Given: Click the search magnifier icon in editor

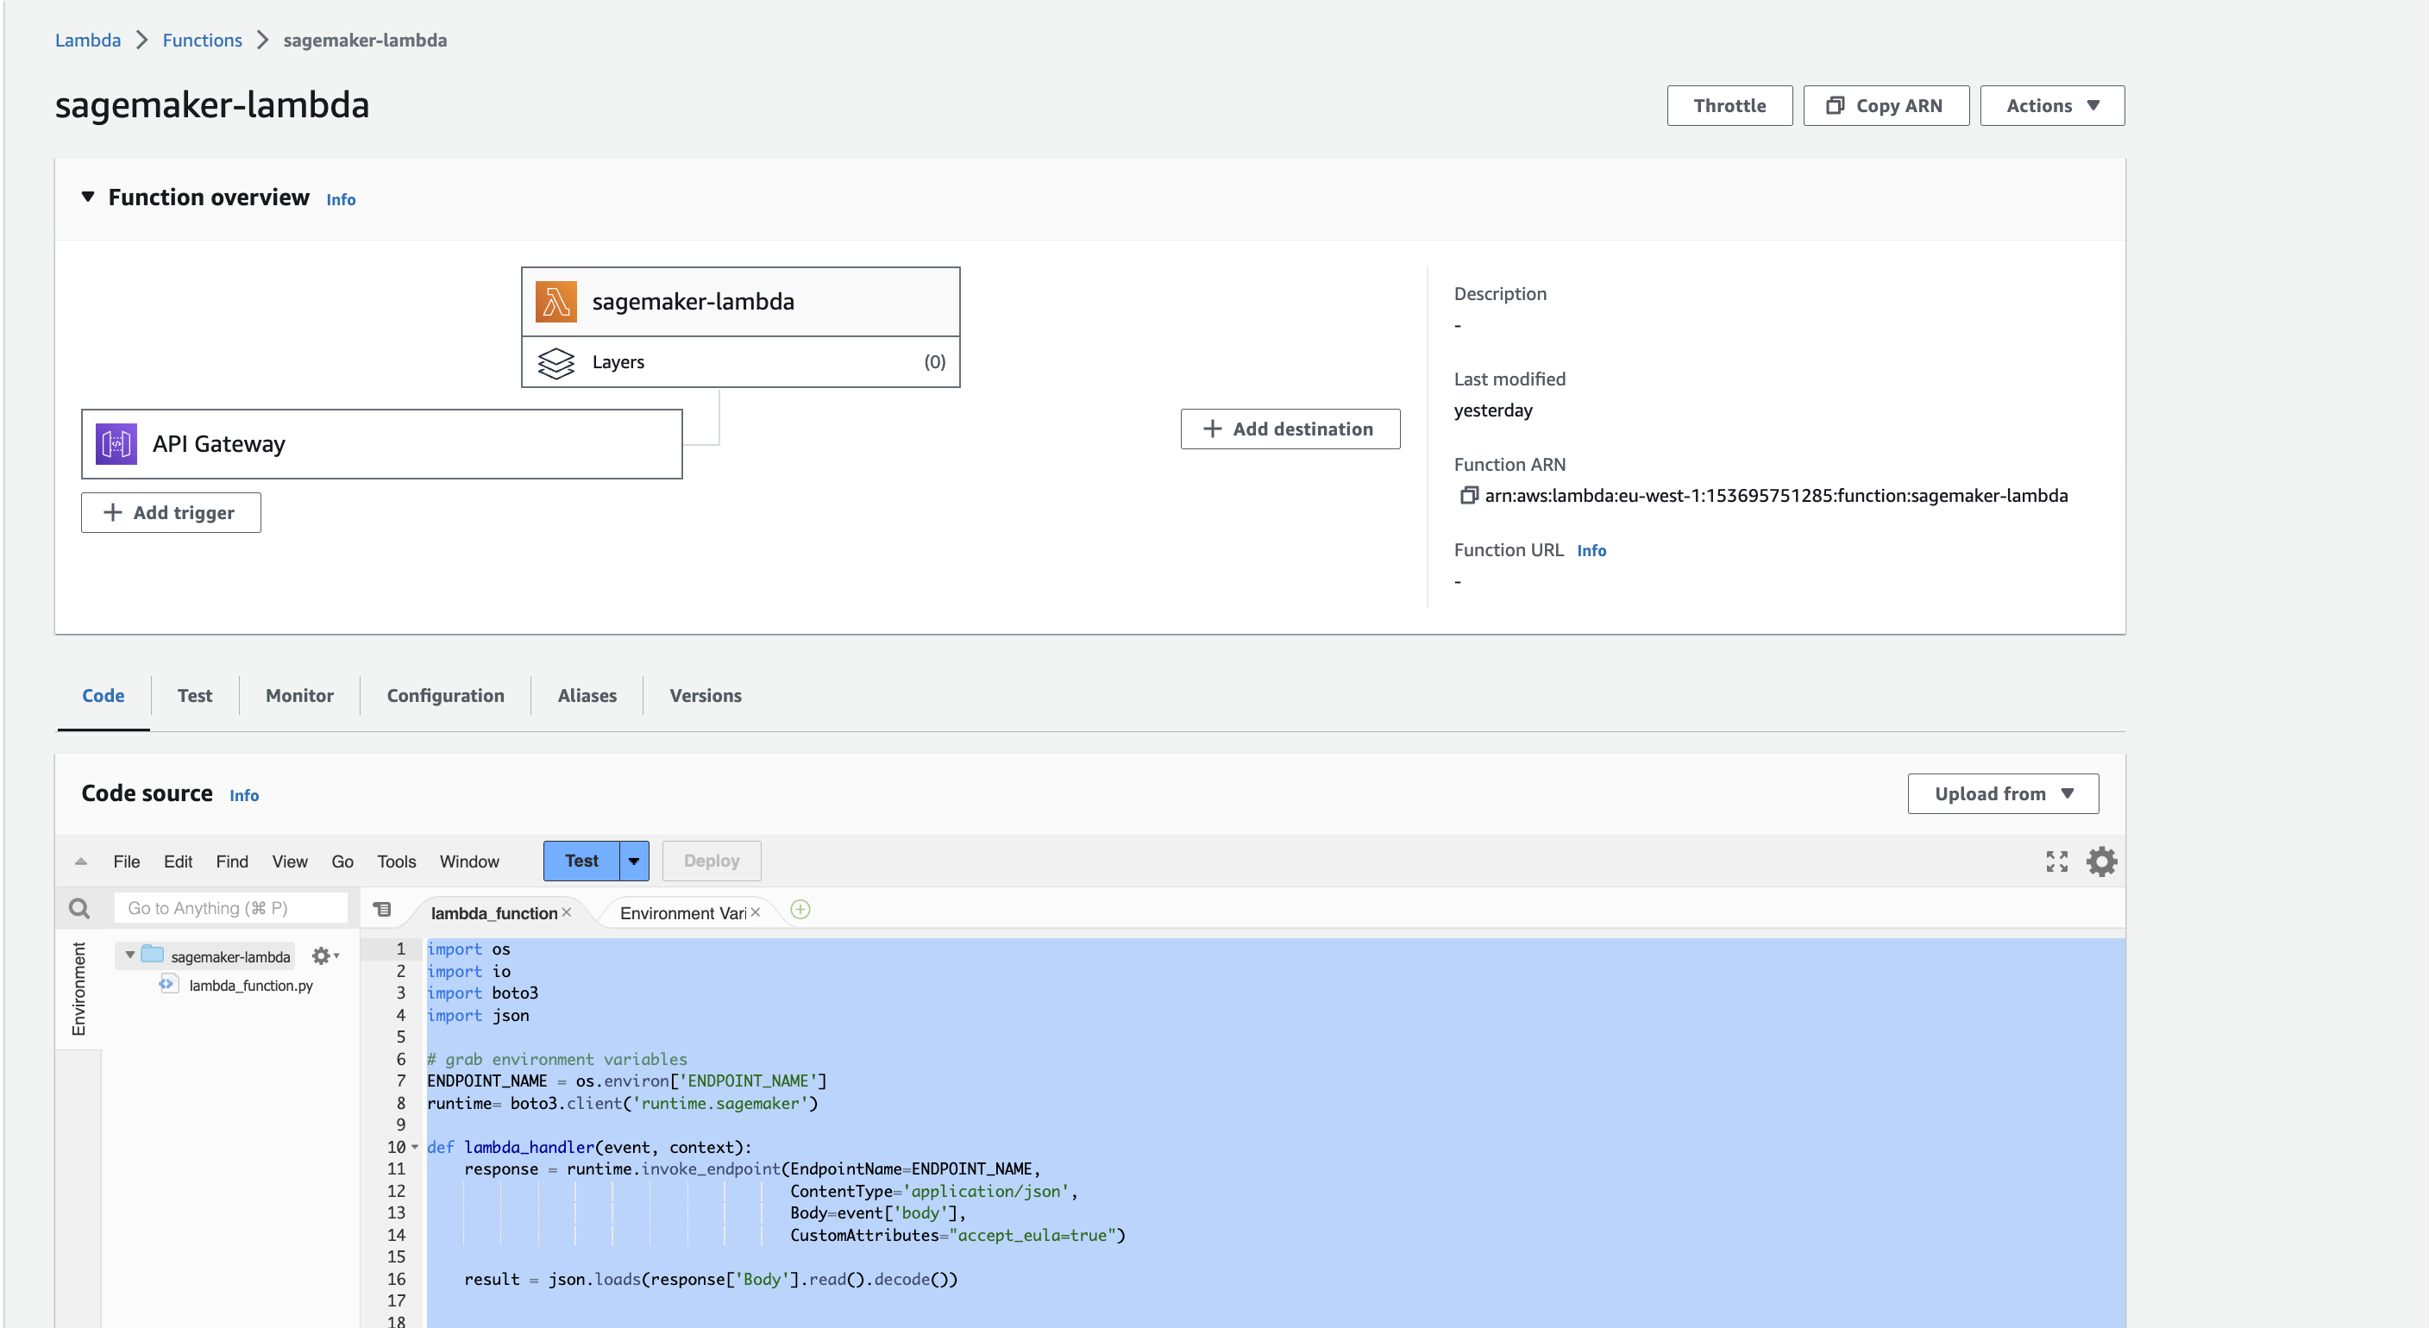Looking at the screenshot, I should pyautogui.click(x=79, y=909).
